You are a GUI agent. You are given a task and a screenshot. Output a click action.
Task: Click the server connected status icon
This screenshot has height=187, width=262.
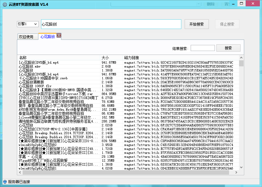coord(5,182)
